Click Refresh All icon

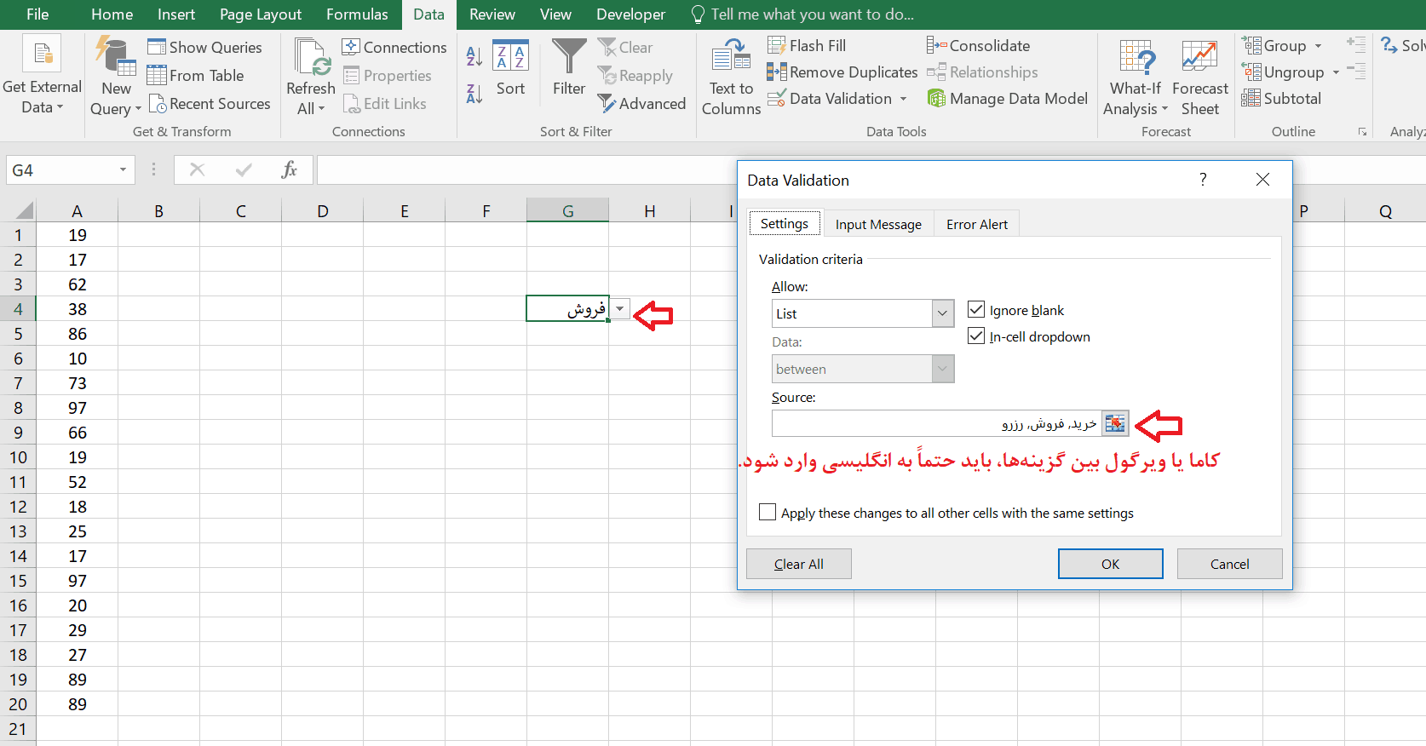(x=311, y=56)
